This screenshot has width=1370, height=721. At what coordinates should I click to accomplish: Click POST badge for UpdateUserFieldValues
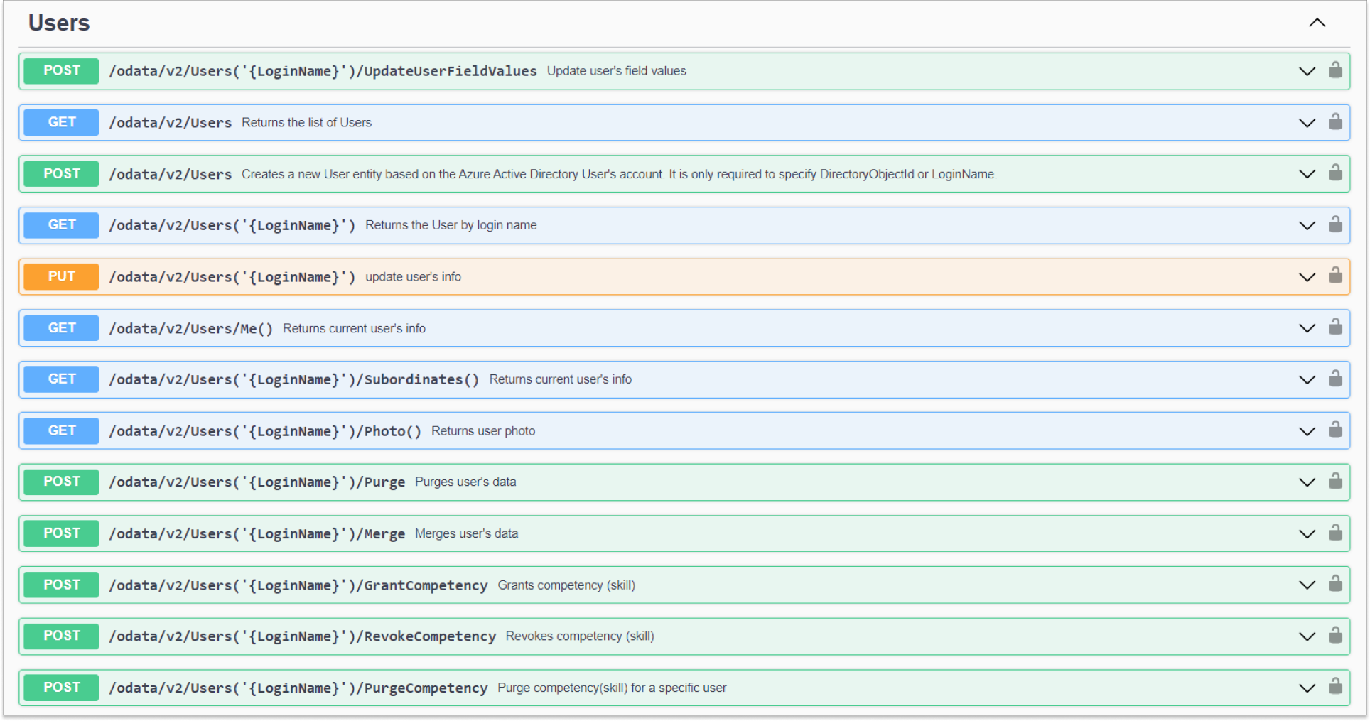pos(61,71)
